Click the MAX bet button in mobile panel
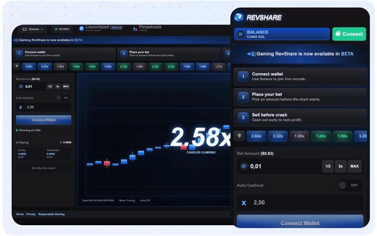The height and width of the screenshot is (236, 377). pyautogui.click(x=354, y=166)
